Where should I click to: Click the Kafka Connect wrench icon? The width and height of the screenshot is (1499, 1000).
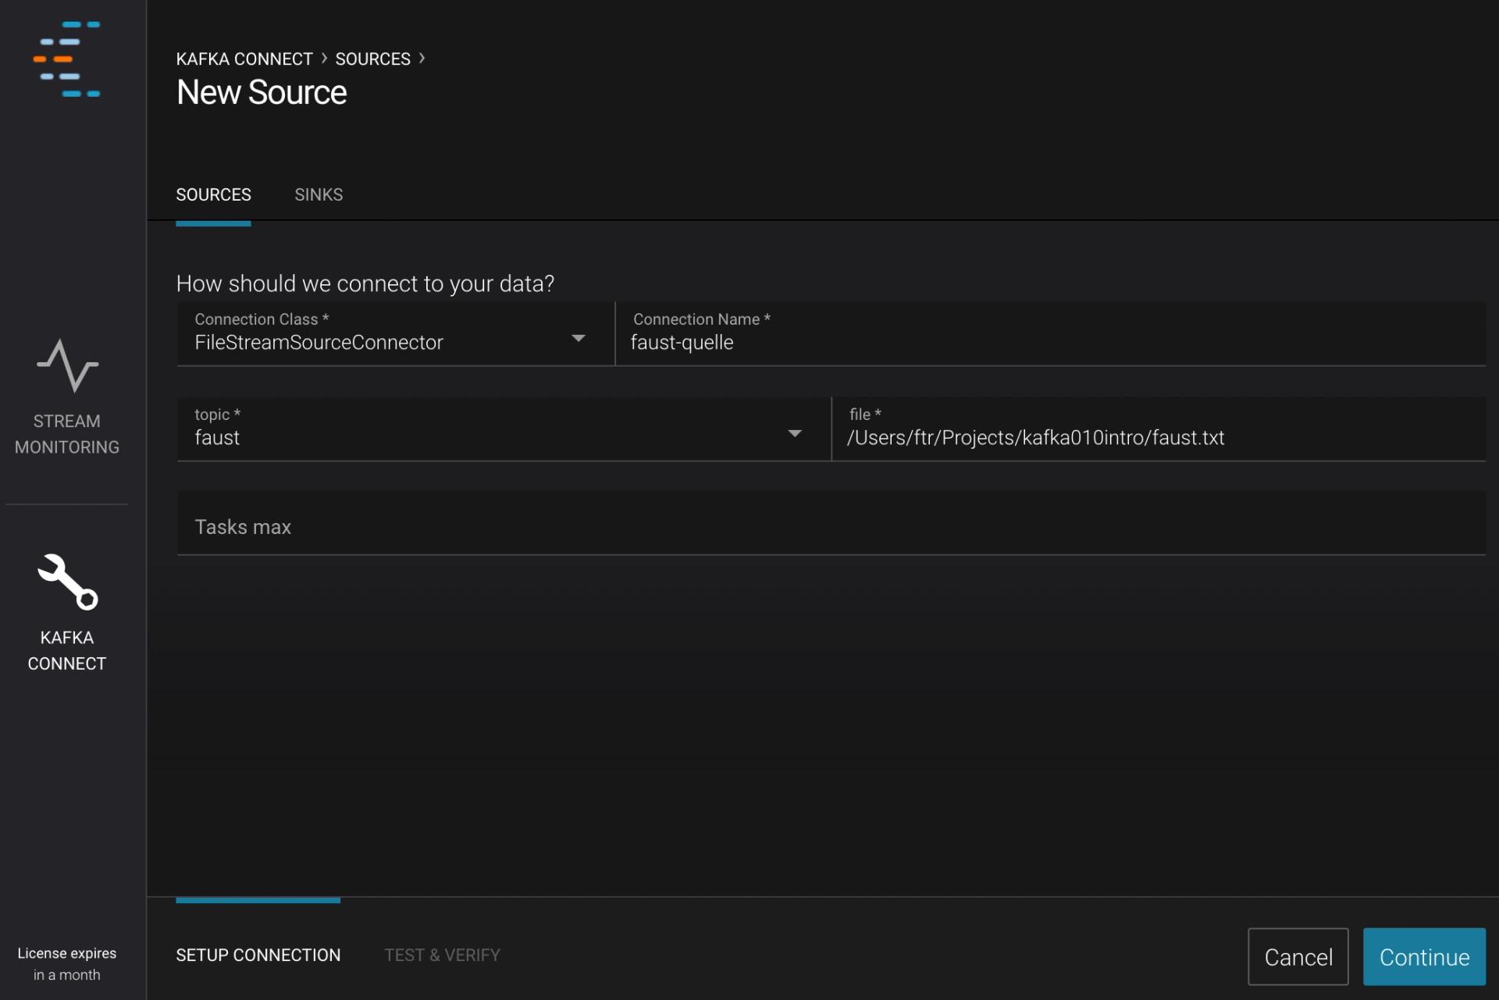click(x=67, y=582)
